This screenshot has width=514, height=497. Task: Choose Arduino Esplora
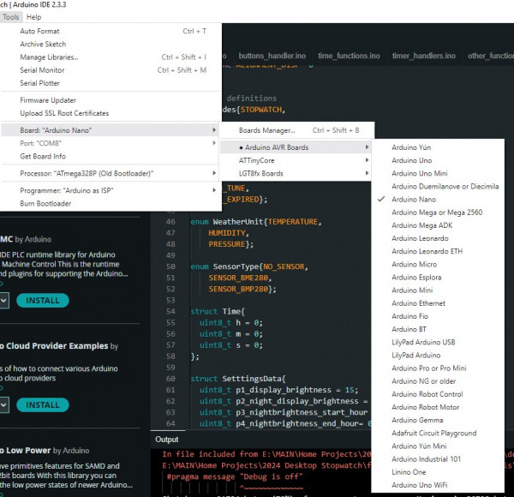tap(438, 278)
